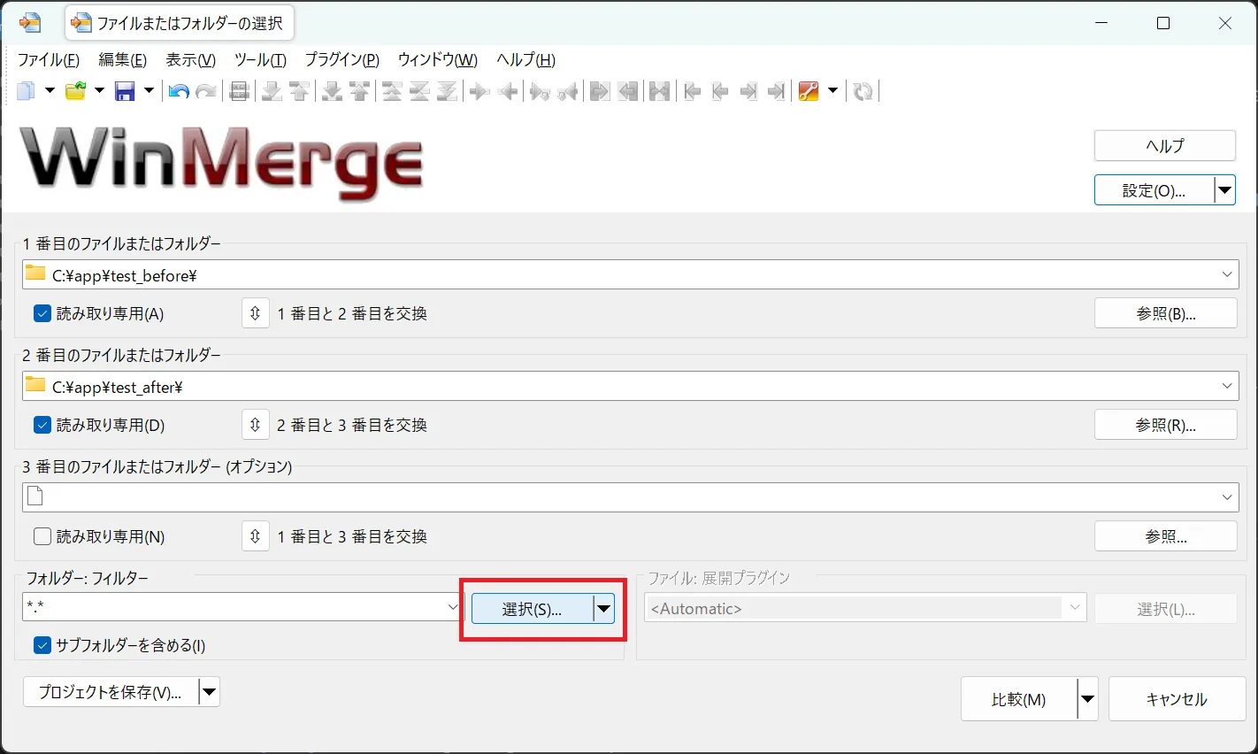Go to the Current Difference icon
This screenshot has width=1258, height=754.
coord(420,91)
